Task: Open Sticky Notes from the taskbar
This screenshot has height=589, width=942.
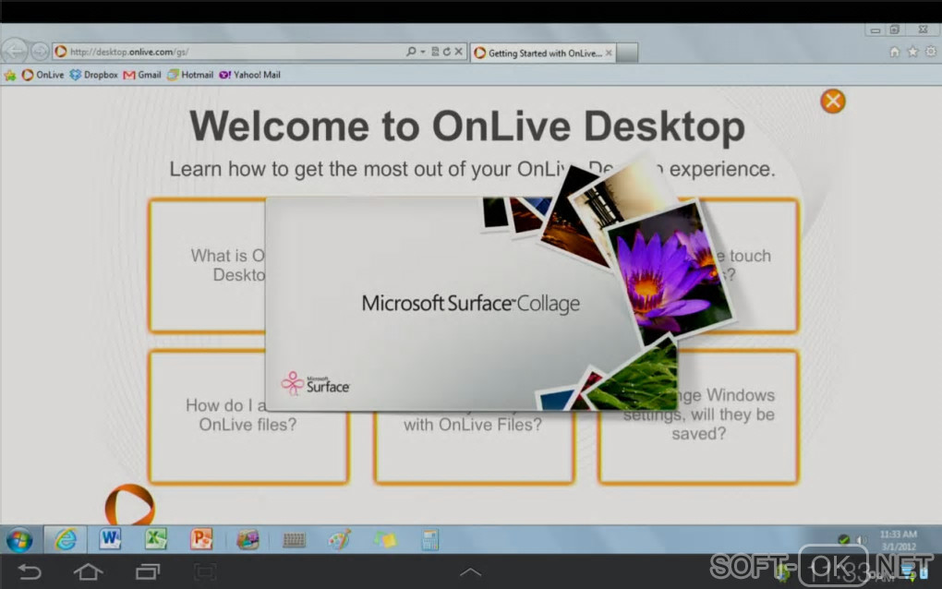Action: tap(385, 540)
